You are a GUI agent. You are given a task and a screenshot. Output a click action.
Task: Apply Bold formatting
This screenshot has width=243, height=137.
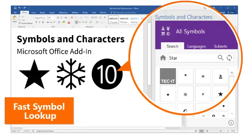(x=36, y=22)
